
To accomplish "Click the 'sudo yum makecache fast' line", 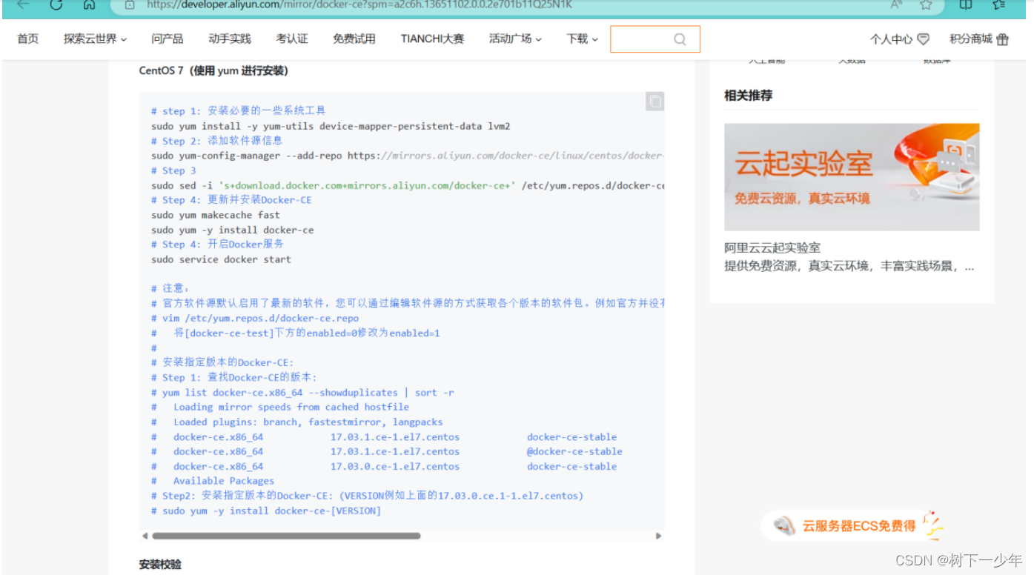I will click(x=216, y=215).
